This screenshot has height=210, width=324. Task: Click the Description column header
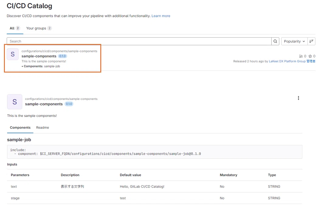70,175
